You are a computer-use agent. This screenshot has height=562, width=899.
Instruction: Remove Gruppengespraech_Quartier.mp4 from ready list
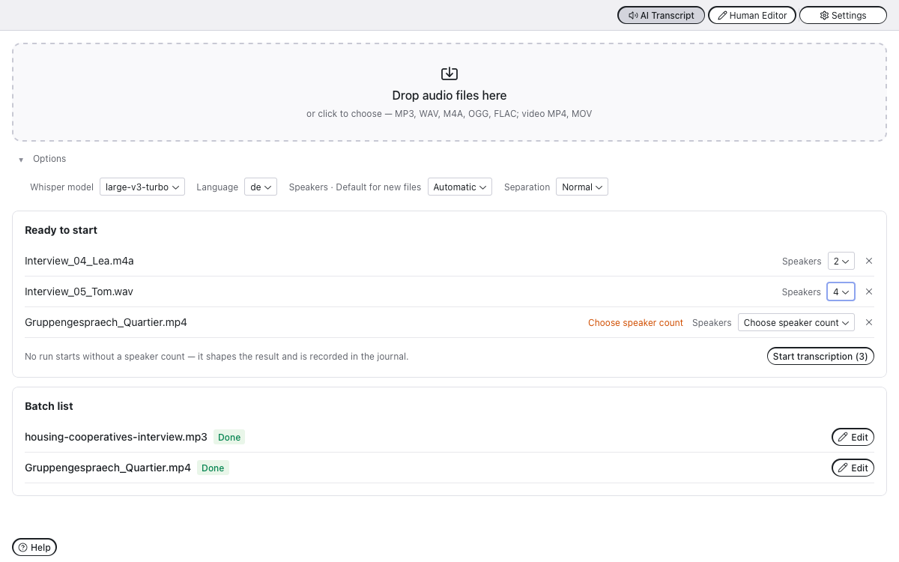[869, 322]
